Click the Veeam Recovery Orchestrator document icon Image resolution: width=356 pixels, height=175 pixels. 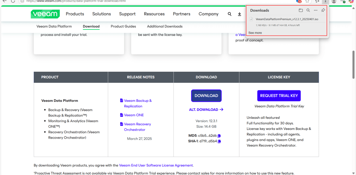coord(121,124)
